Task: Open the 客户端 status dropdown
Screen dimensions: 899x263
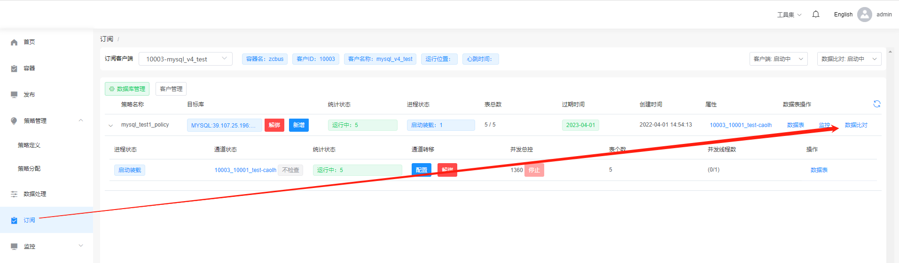Action: 778,59
